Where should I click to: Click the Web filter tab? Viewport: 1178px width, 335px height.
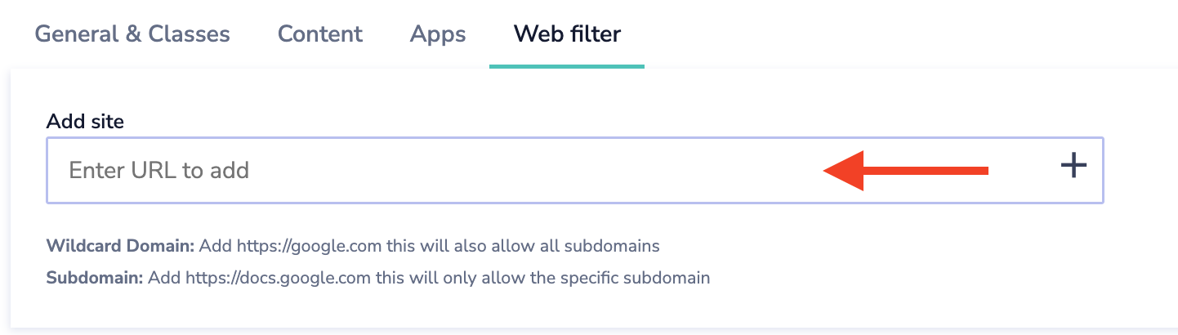point(567,34)
